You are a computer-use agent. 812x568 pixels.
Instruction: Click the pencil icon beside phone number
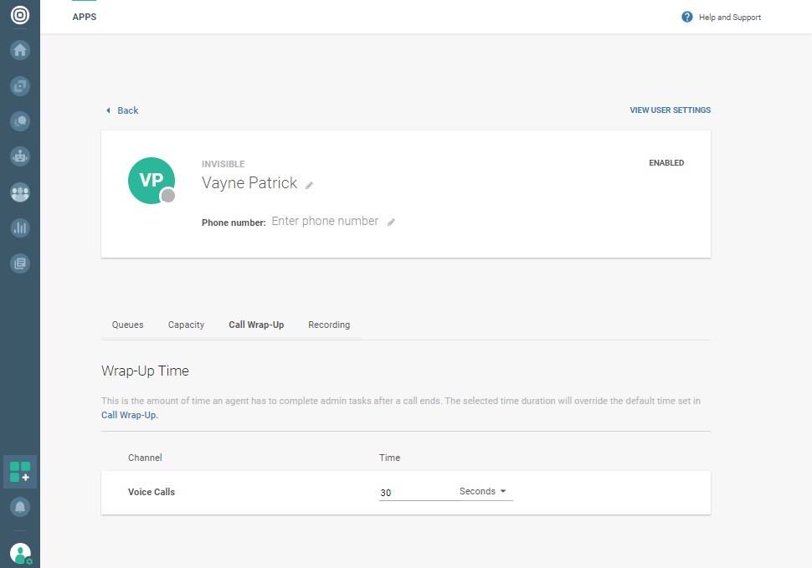(x=391, y=223)
